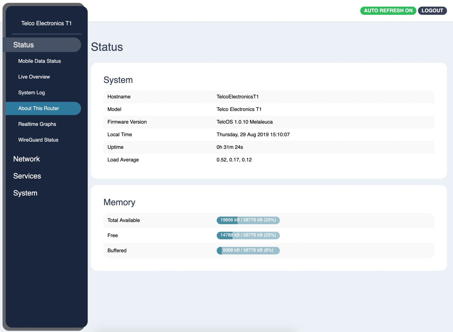The height and width of the screenshot is (332, 453).
Task: Click the Free memory label
Action: [x=113, y=235]
